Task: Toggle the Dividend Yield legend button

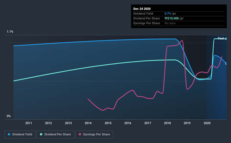Action: 20,135
